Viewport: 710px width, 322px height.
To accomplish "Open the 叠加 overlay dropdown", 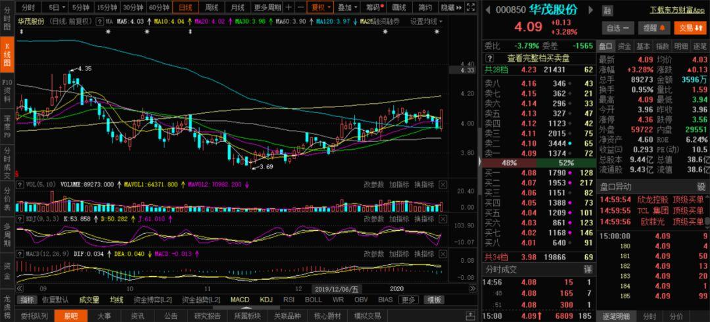I will pyautogui.click(x=348, y=7).
